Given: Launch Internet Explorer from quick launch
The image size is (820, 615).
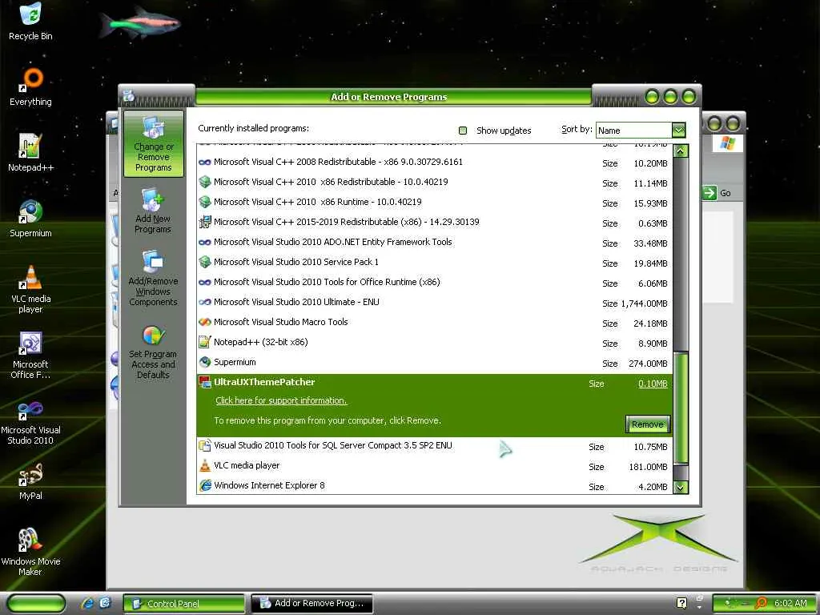Looking at the screenshot, I should coord(86,603).
